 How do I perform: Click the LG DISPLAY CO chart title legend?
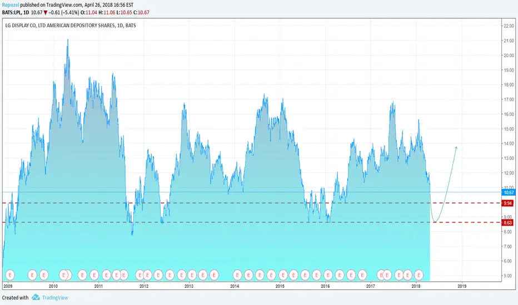tap(71, 26)
